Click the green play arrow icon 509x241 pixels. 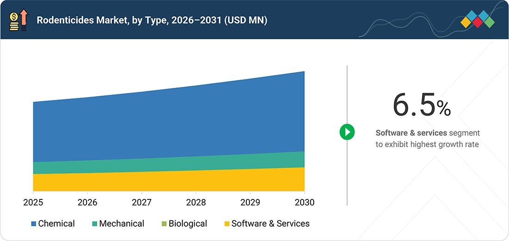click(x=347, y=132)
